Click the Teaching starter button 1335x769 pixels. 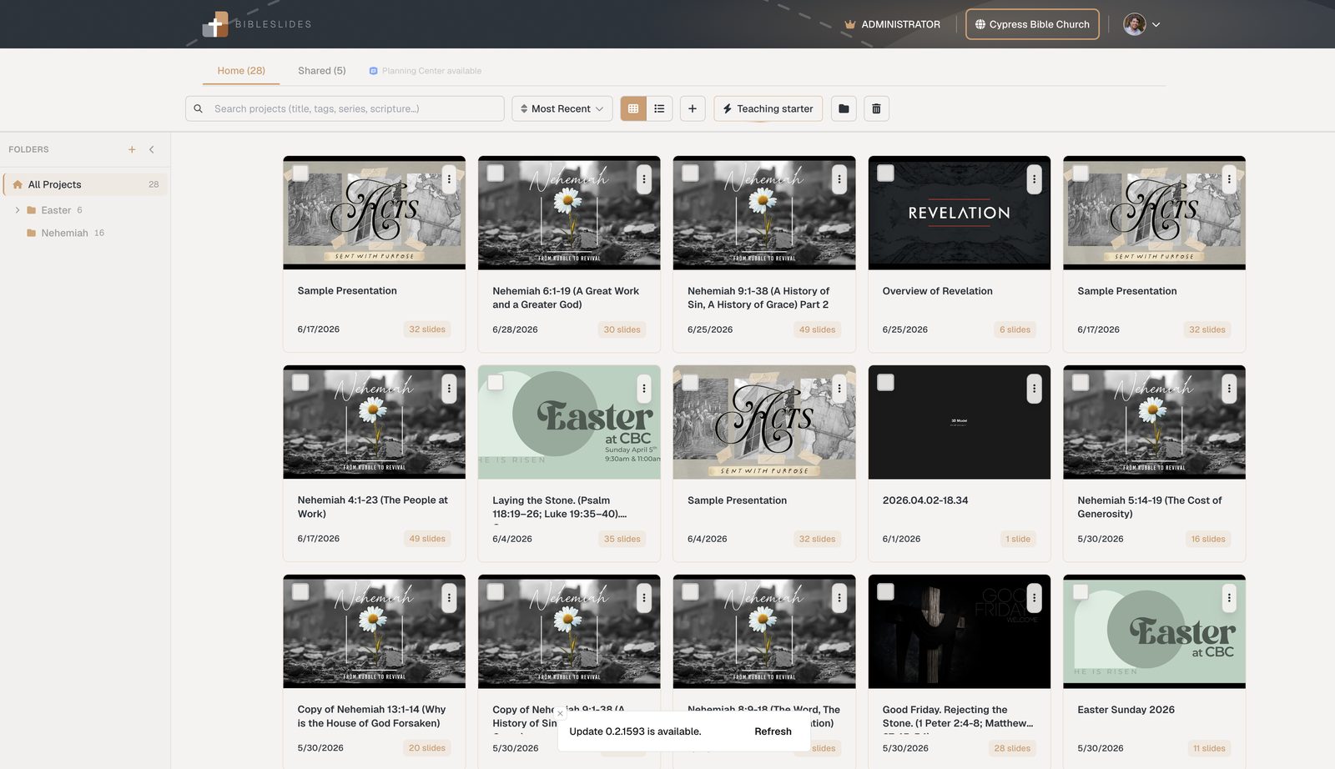pos(768,108)
